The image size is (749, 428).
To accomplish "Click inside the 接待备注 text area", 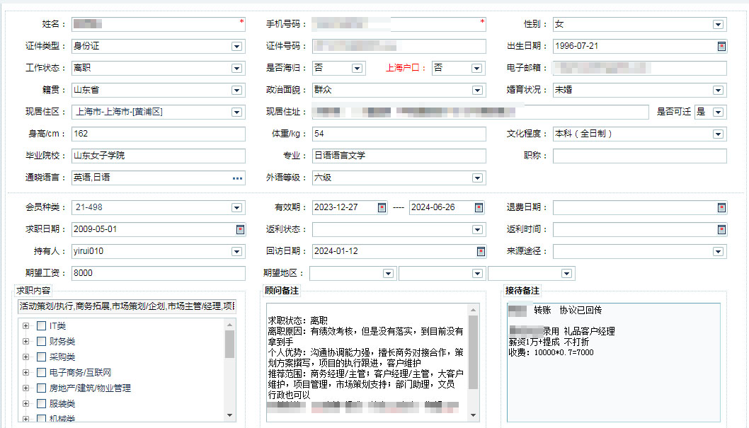I will (613, 363).
